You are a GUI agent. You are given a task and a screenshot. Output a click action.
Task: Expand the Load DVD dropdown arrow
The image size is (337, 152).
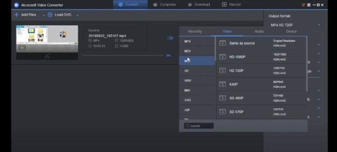pos(78,16)
